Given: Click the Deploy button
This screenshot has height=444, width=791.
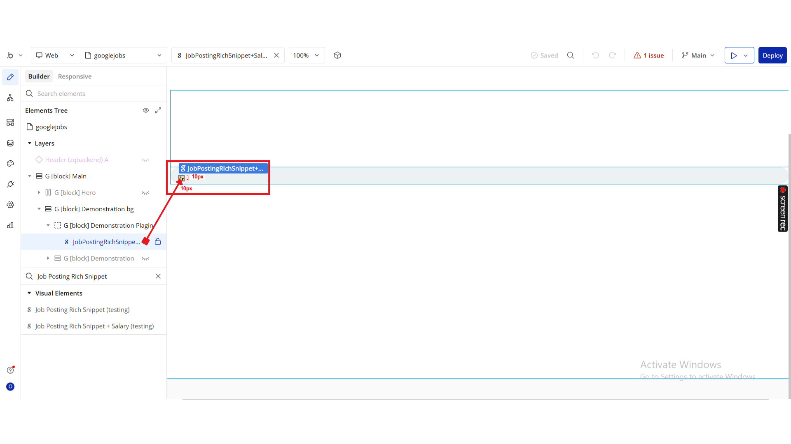Looking at the screenshot, I should click(772, 55).
